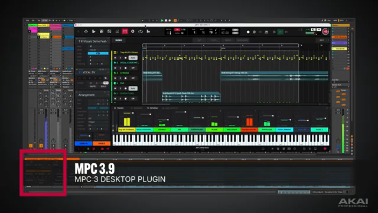Click Ableton's Stop button in top bar
Image resolution: width=378 pixels, height=213 pixels.
point(166,21)
